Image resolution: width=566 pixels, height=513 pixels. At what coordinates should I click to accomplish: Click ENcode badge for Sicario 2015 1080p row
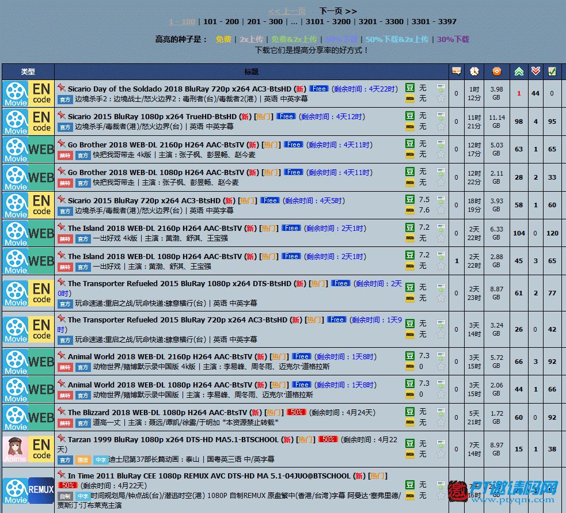[x=41, y=121]
